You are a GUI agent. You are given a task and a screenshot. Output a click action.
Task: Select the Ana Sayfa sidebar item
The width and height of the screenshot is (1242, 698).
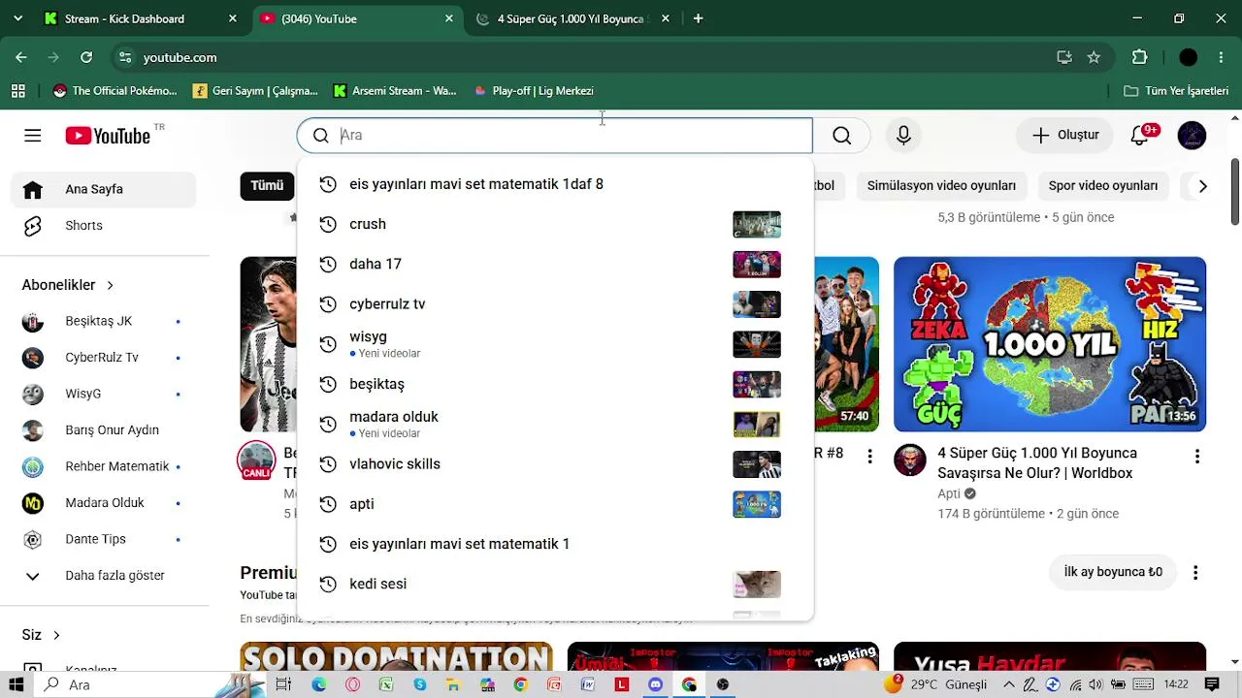click(x=103, y=189)
